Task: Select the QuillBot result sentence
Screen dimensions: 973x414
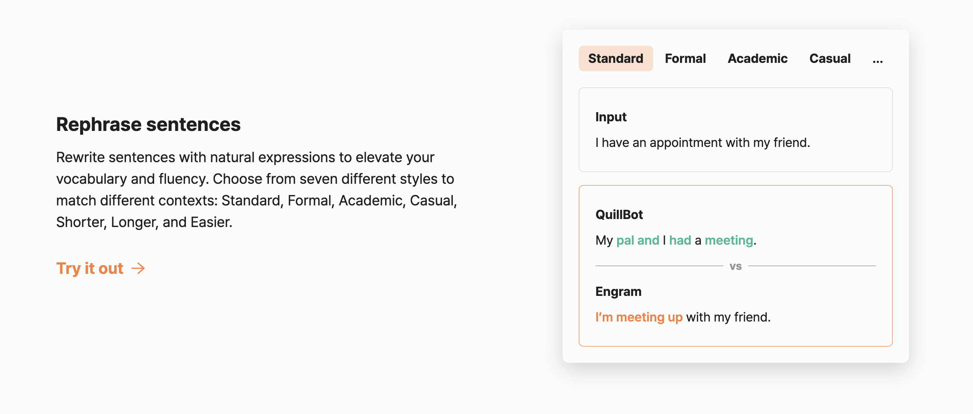Action: click(x=676, y=240)
